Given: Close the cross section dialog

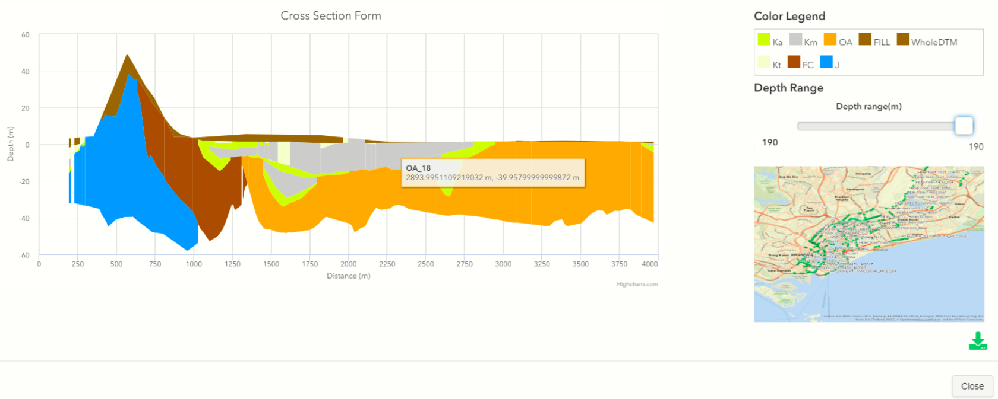Looking at the screenshot, I should pos(972,386).
